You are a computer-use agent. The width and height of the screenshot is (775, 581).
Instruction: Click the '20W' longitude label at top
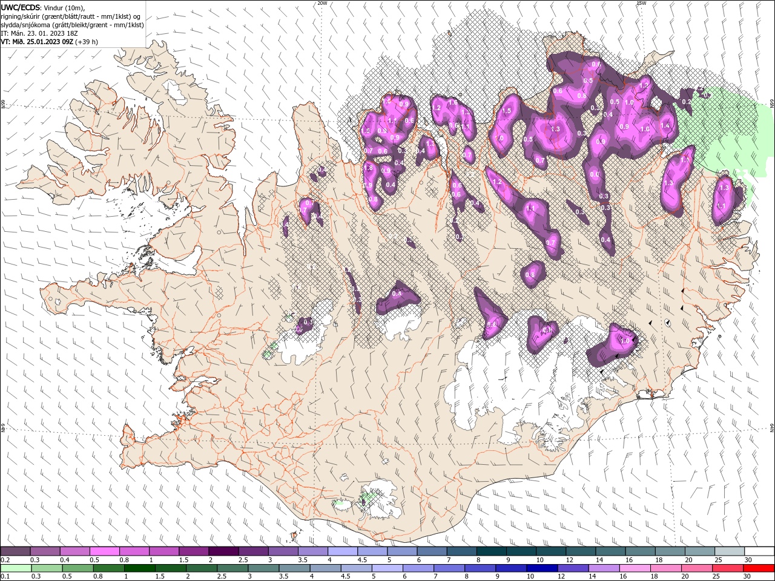coord(323,3)
